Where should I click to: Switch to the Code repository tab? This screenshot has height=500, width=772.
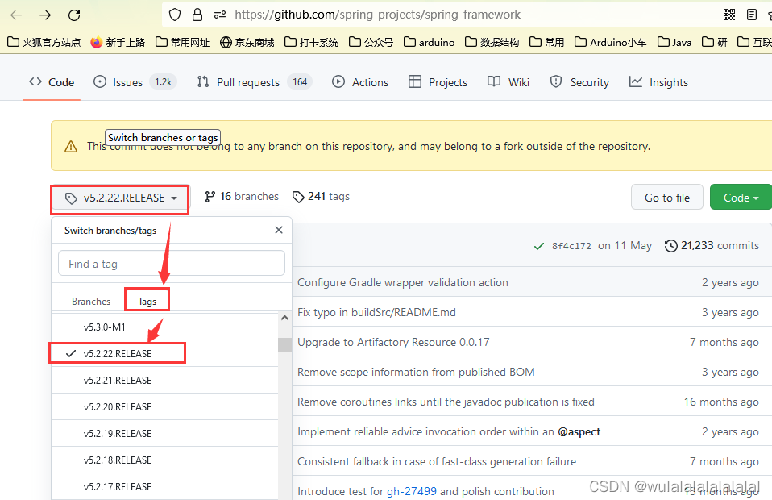52,82
